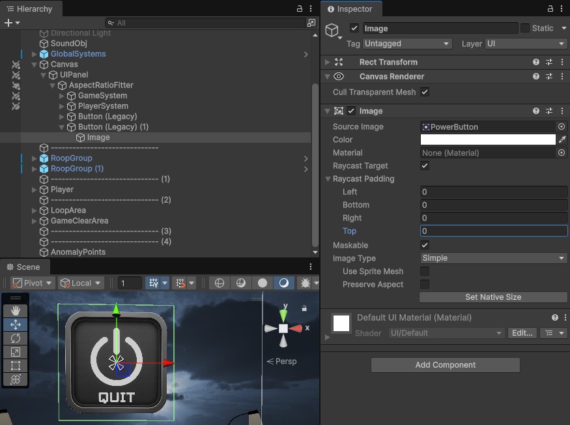Select the Inspector tab
Viewport: 570px width, 425px height.
[350, 9]
